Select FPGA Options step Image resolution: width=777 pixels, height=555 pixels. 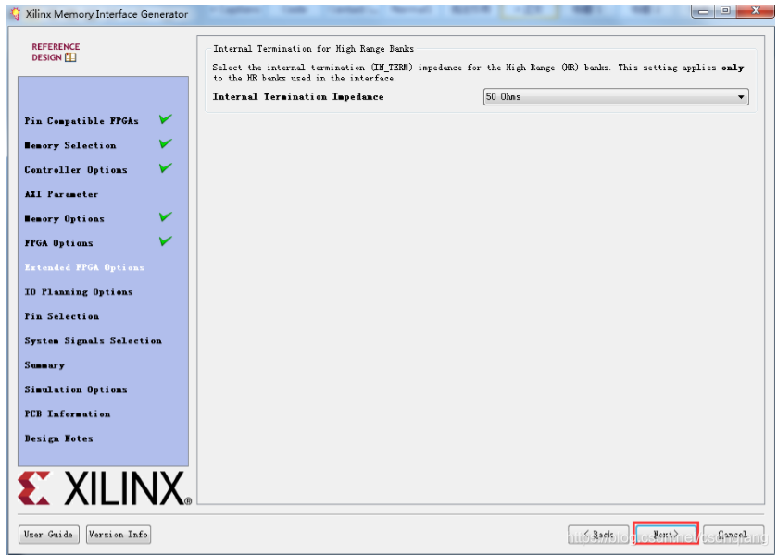59,243
